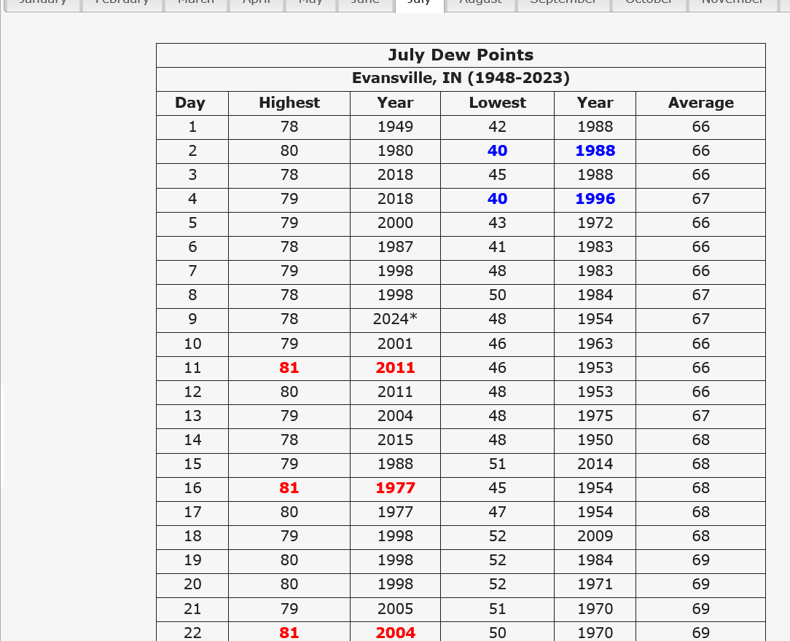Select the lowest value 47 in the day 17 row
Screen dimensions: 790x641
click(497, 512)
